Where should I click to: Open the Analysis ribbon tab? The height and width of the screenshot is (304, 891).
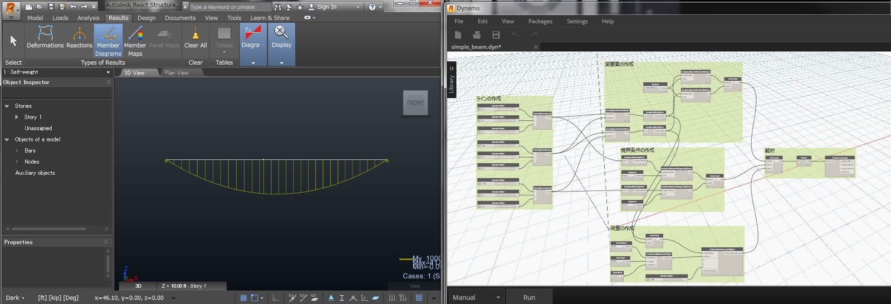[89, 18]
